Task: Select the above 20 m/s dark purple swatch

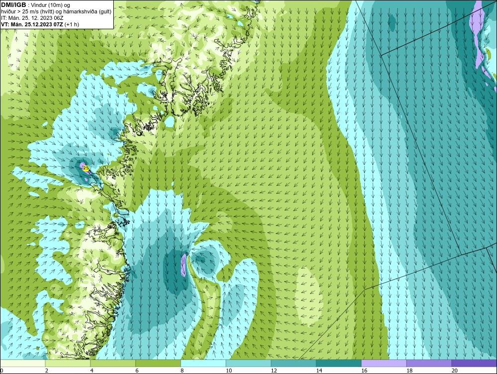Action: (x=474, y=363)
